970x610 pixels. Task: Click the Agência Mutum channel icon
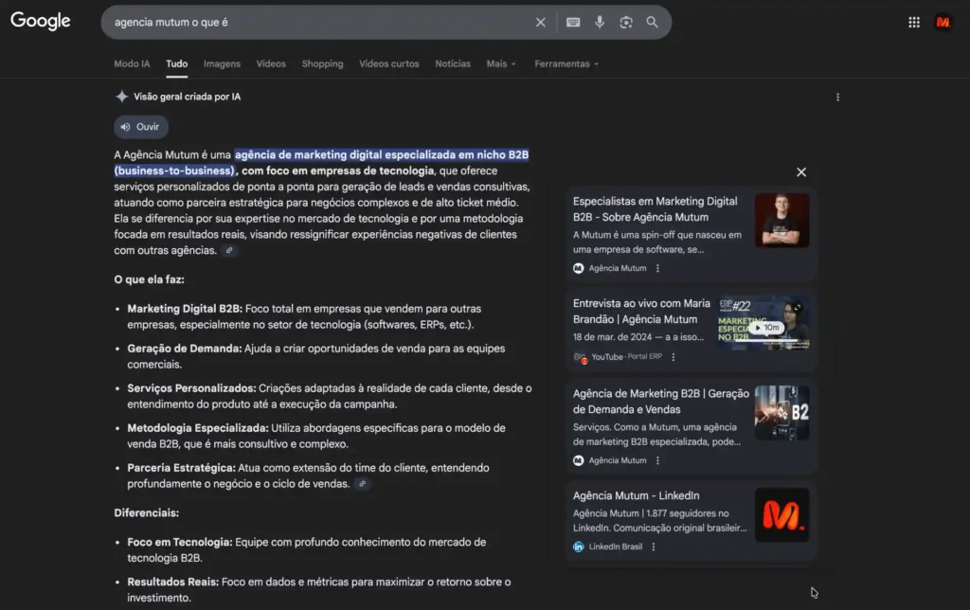(x=577, y=268)
